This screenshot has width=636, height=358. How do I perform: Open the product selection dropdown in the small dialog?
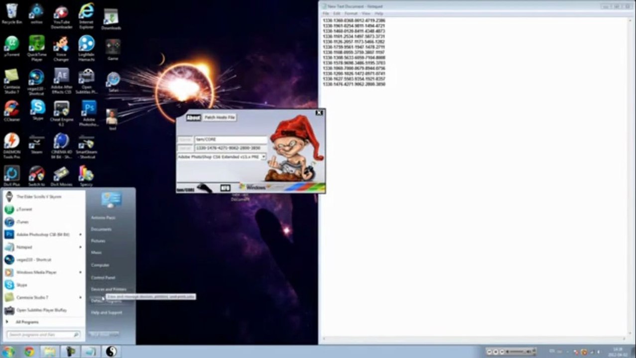click(263, 157)
